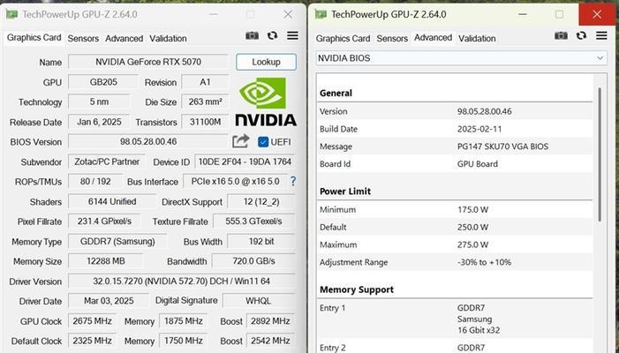This screenshot has width=619, height=353.
Task: Click the Name field NVIDIA GeForce RTX 5070
Action: click(148, 62)
